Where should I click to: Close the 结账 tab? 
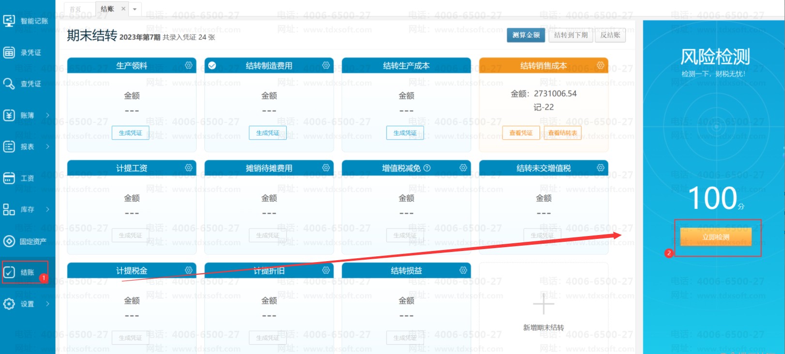click(x=123, y=9)
